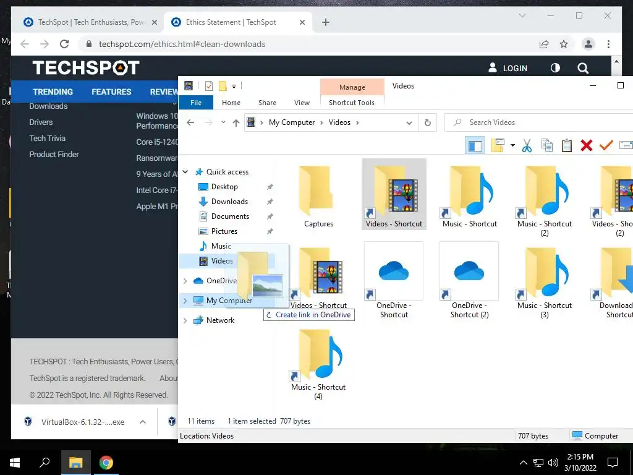Click Chrome's back navigation arrow
The image size is (633, 475).
(25, 44)
